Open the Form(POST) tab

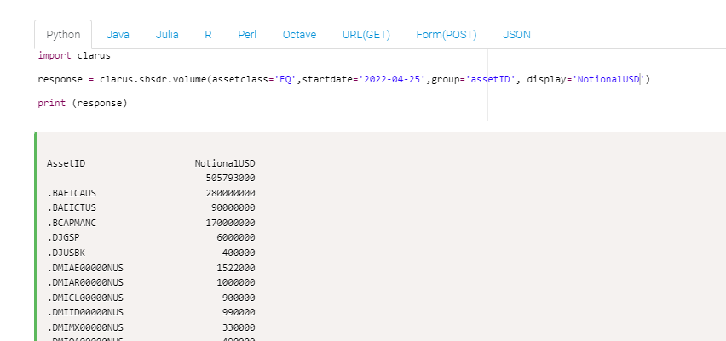[x=447, y=35]
